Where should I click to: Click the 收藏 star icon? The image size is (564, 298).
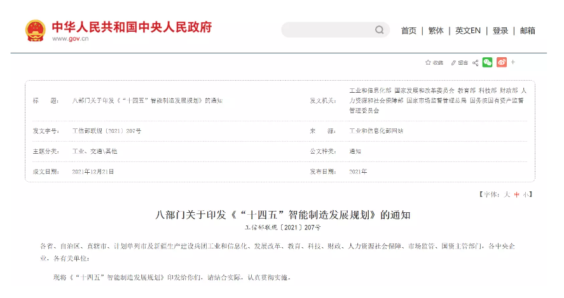point(428,62)
